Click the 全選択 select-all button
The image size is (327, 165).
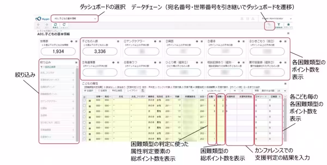point(89,90)
